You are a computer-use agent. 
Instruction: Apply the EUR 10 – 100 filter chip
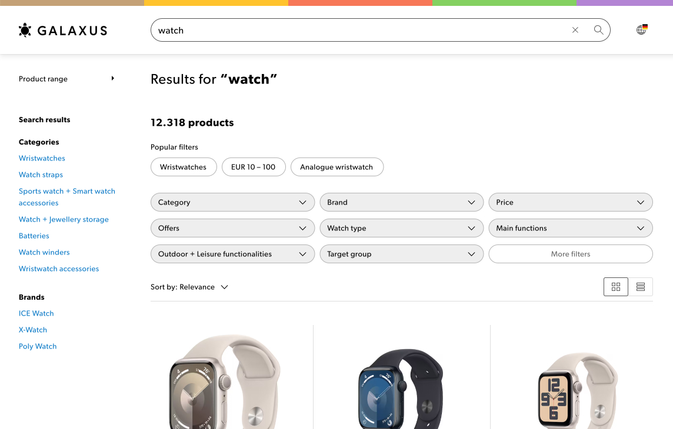254,167
